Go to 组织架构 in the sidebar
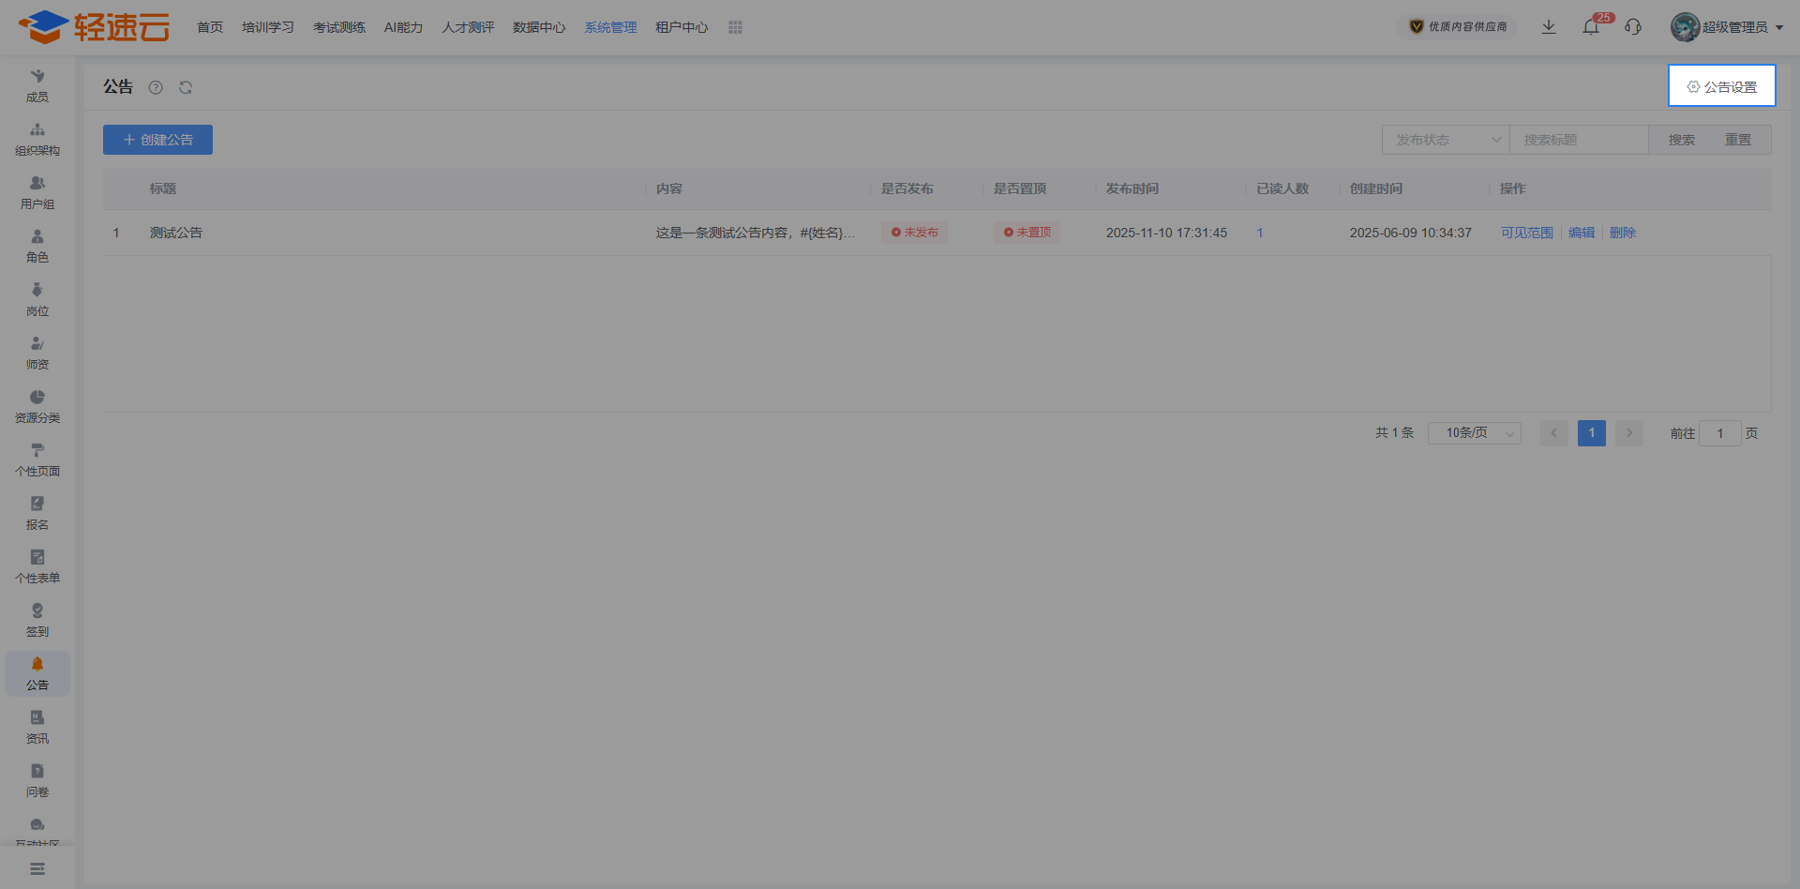The image size is (1800, 889). 37,139
